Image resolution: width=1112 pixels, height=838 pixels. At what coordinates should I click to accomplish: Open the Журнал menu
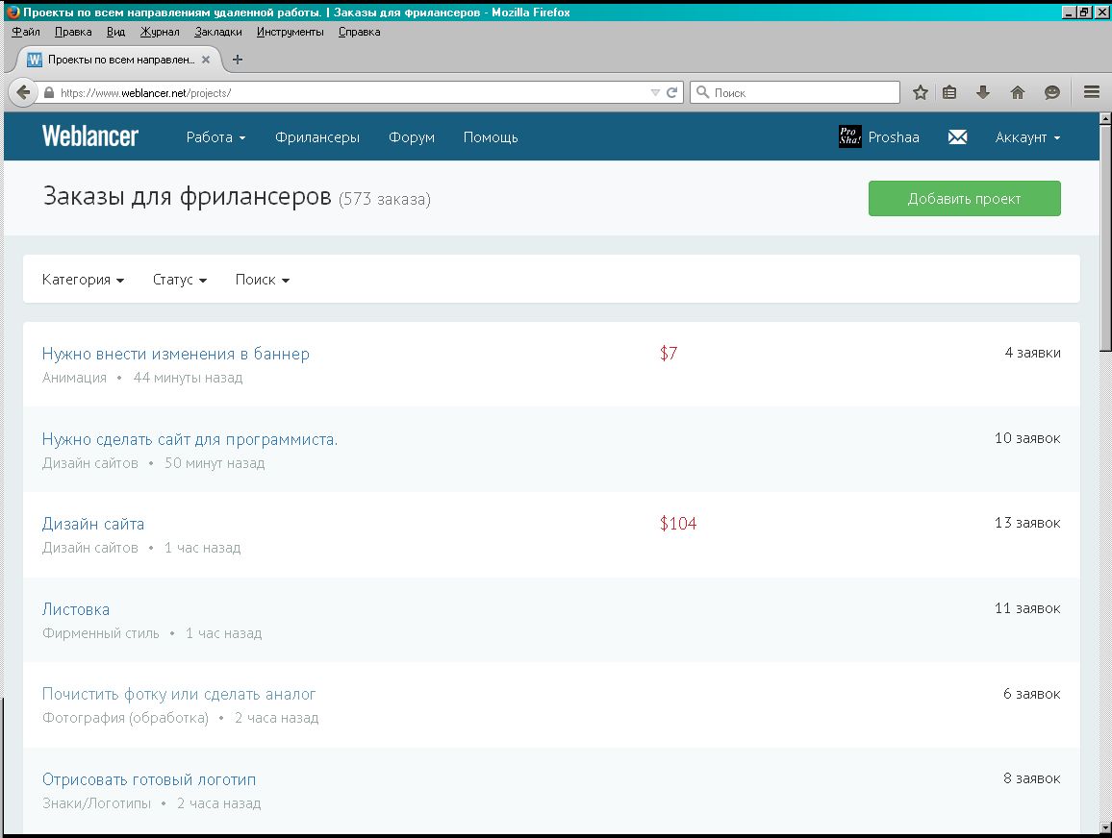coord(160,32)
